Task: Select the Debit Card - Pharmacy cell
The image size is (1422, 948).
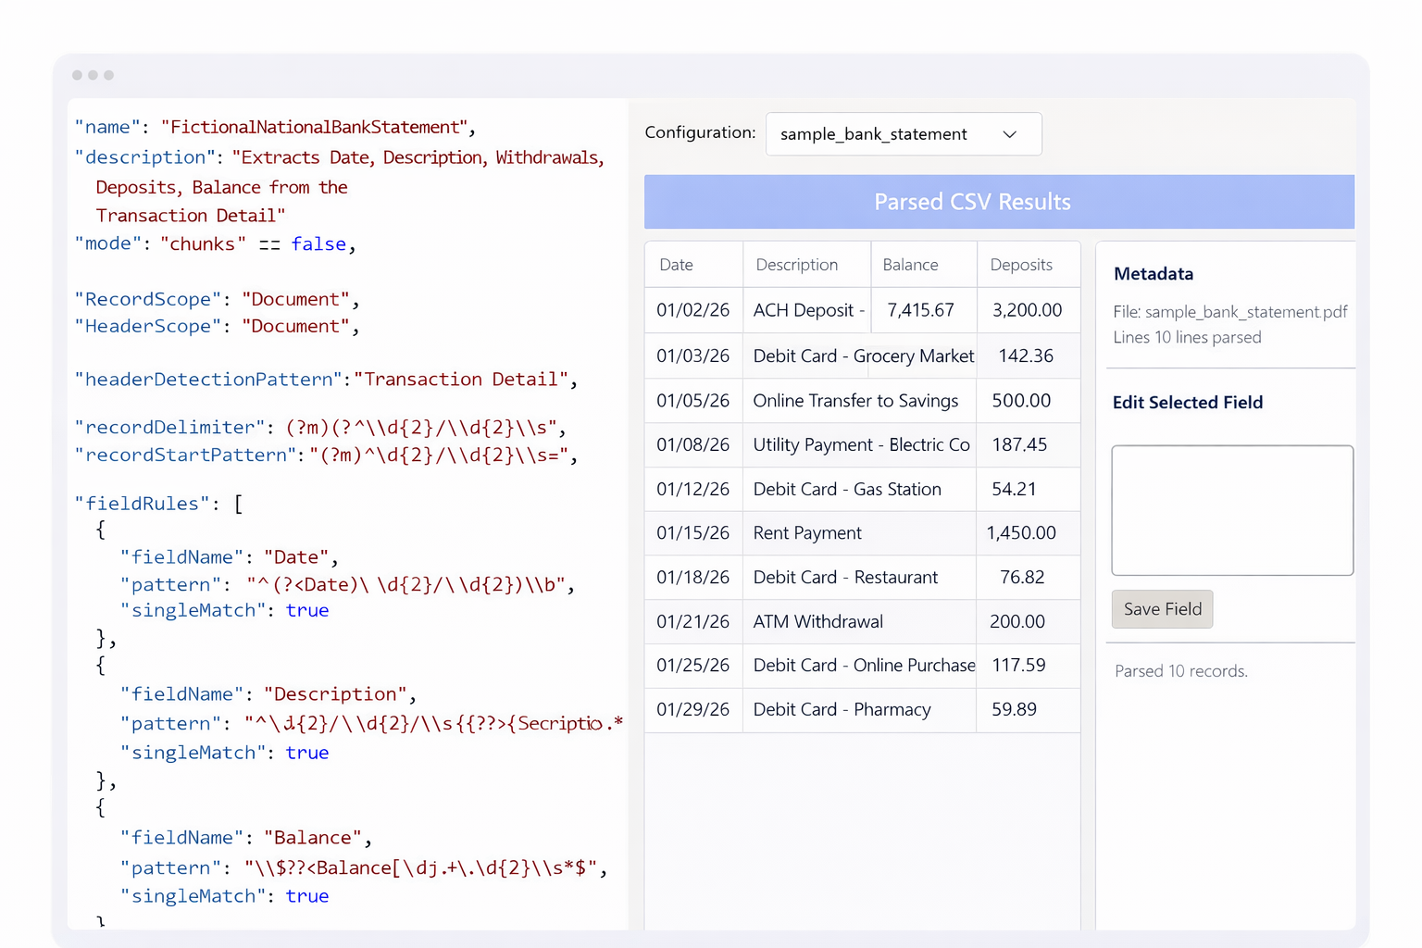Action: [842, 710]
